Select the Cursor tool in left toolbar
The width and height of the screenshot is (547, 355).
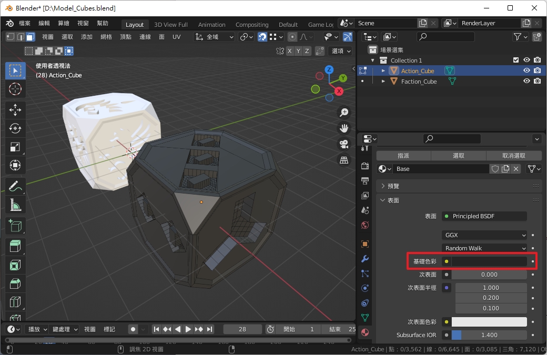(x=15, y=89)
